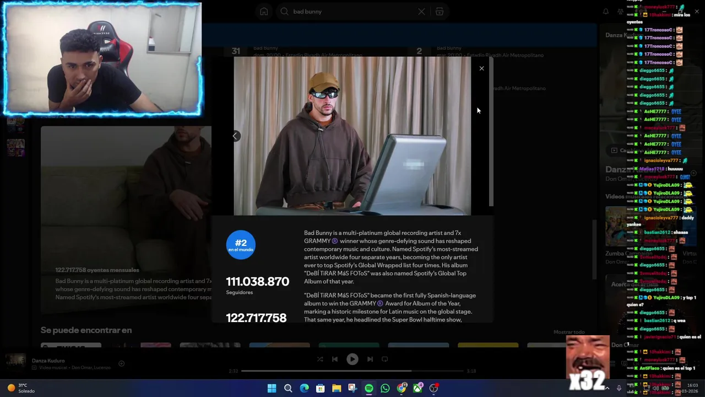Click the Mostrar todo link
This screenshot has height=397, width=705.
point(569,332)
